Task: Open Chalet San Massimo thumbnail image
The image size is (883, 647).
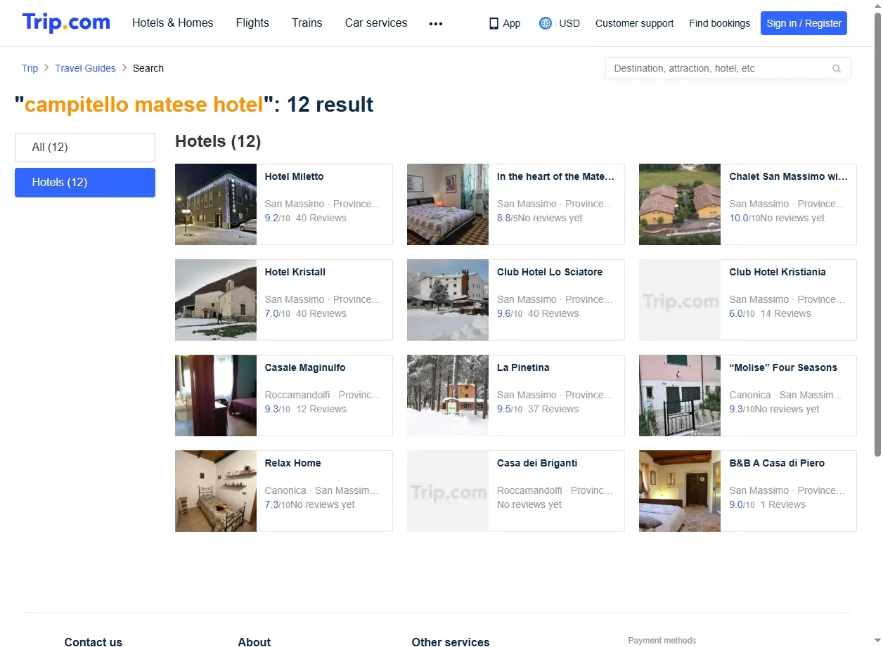Action: tap(680, 204)
